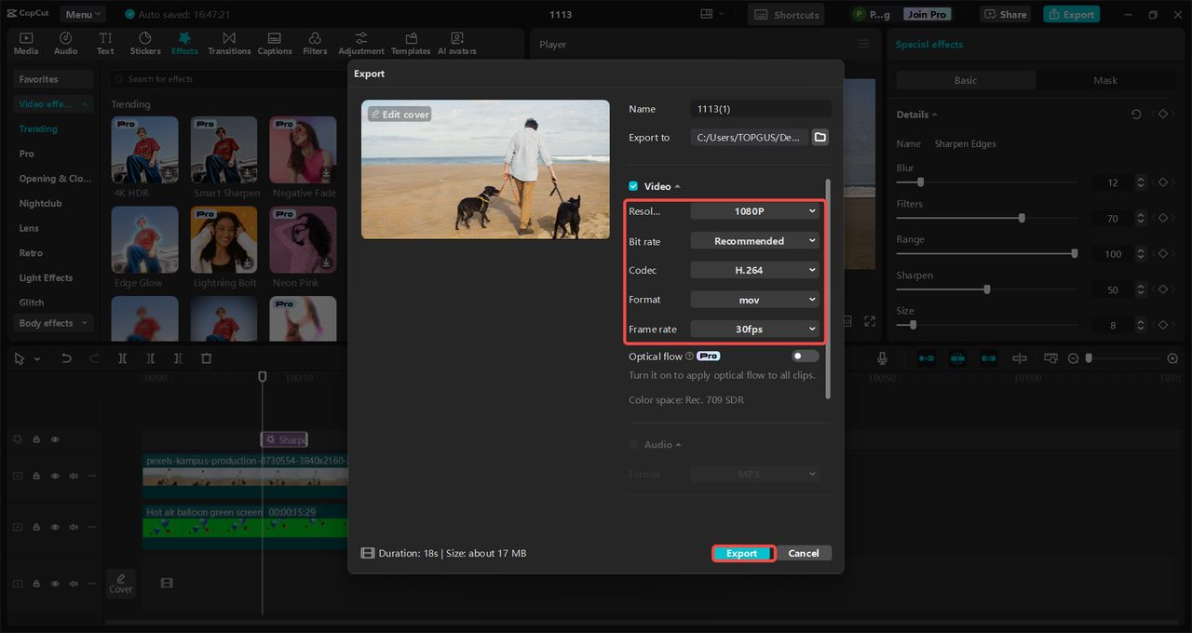Turn on the Optical flow switch
The height and width of the screenshot is (633, 1192).
(806, 357)
